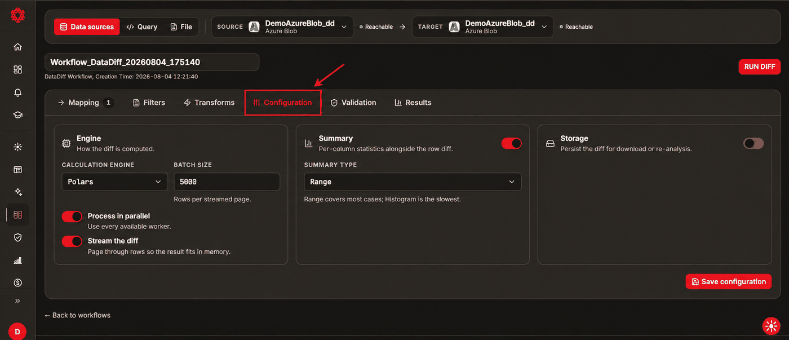Open the sparkles AI icon in sidebar
Viewport: 789px width, 340px height.
[x=17, y=192]
